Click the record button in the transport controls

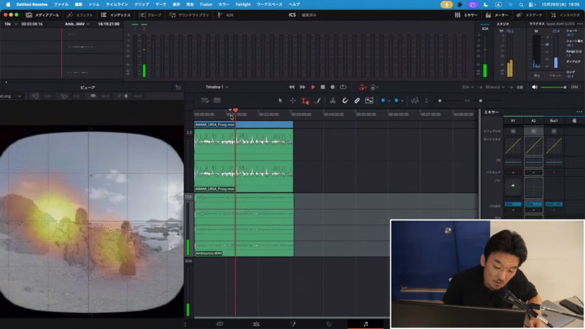(333, 87)
